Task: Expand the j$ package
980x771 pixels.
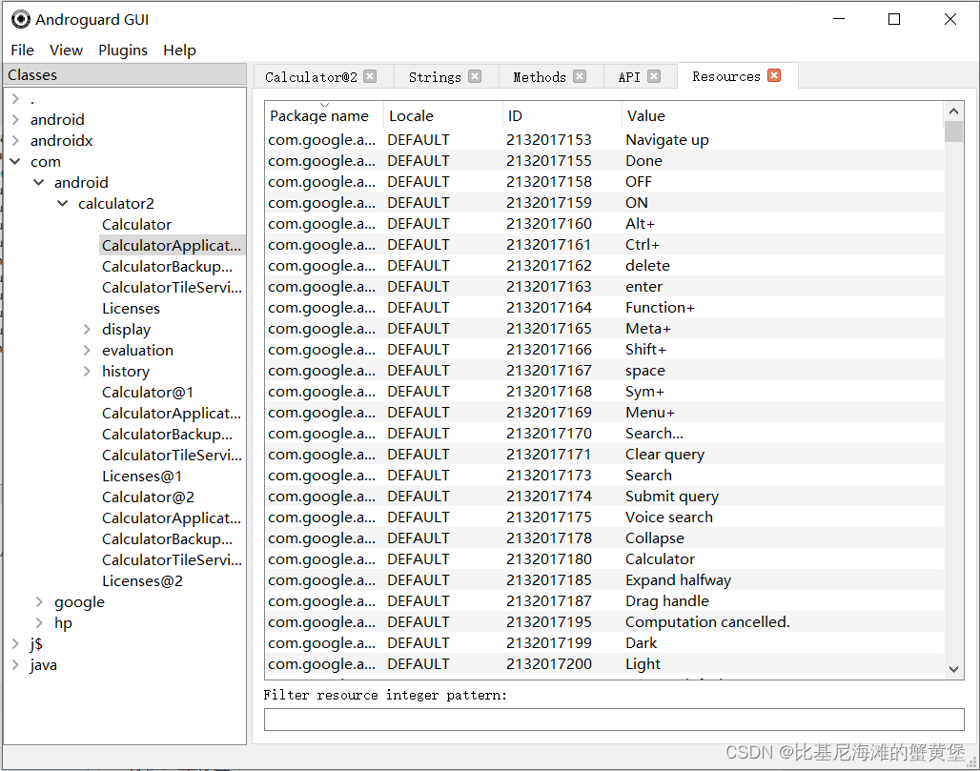Action: pyautogui.click(x=15, y=643)
